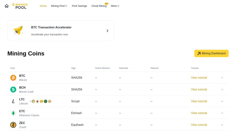Click the Zcash coin icon
236x131 pixels.
(13, 125)
